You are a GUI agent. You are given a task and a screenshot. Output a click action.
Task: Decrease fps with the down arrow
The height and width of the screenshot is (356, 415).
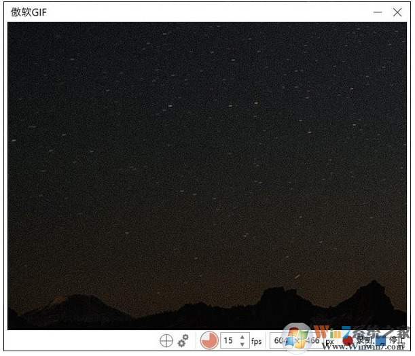242,344
